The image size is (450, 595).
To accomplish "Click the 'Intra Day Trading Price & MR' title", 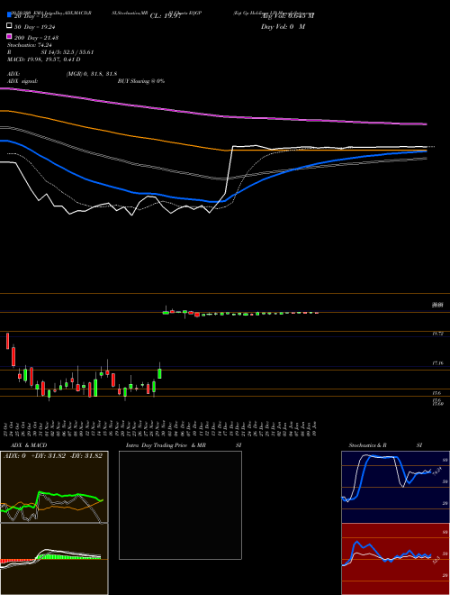I will pos(166,445).
